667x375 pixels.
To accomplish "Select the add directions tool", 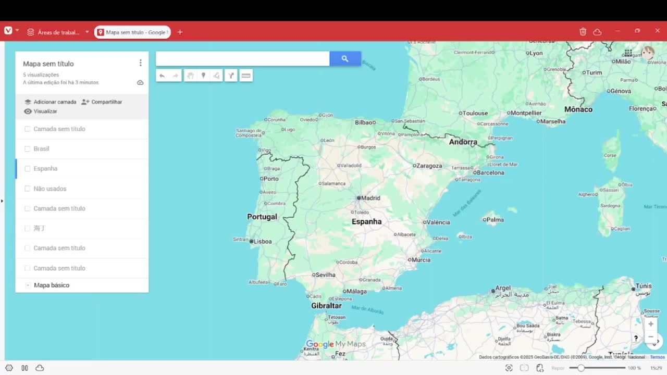I will click(231, 76).
